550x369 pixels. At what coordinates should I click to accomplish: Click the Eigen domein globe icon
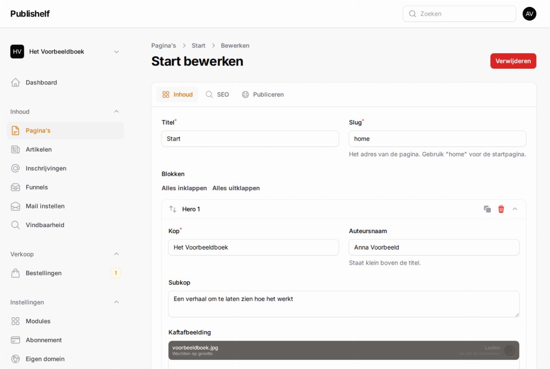(16, 359)
